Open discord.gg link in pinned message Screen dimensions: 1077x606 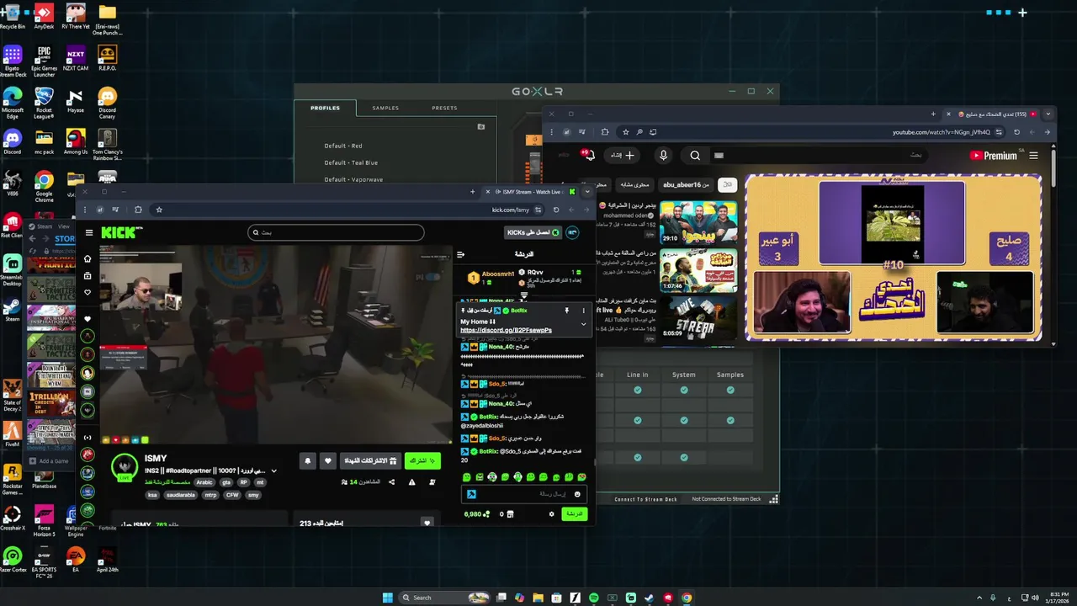tap(506, 331)
